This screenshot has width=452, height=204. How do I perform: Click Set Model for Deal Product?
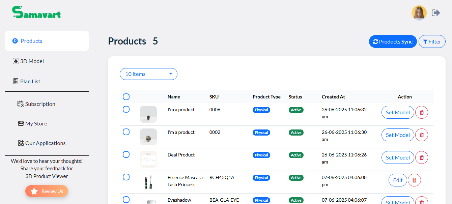click(x=398, y=157)
